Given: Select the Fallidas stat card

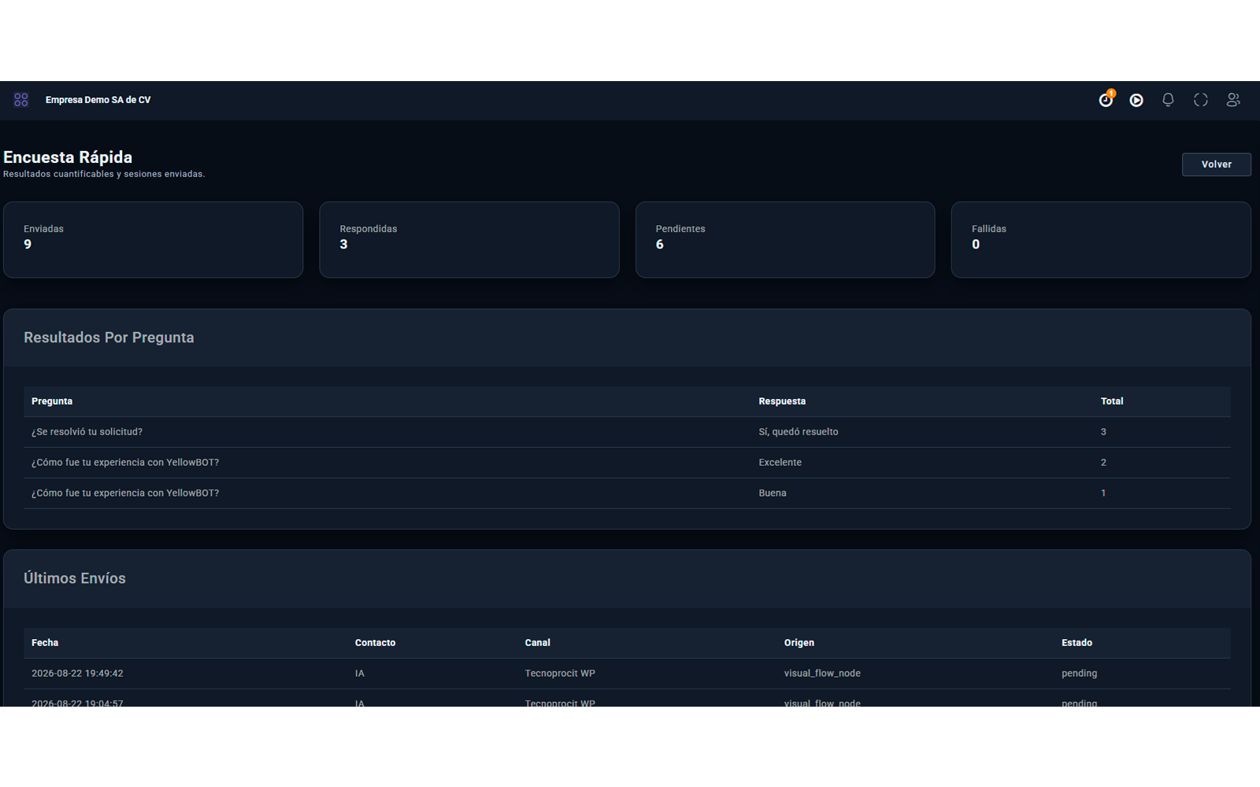Looking at the screenshot, I should click(x=1101, y=239).
